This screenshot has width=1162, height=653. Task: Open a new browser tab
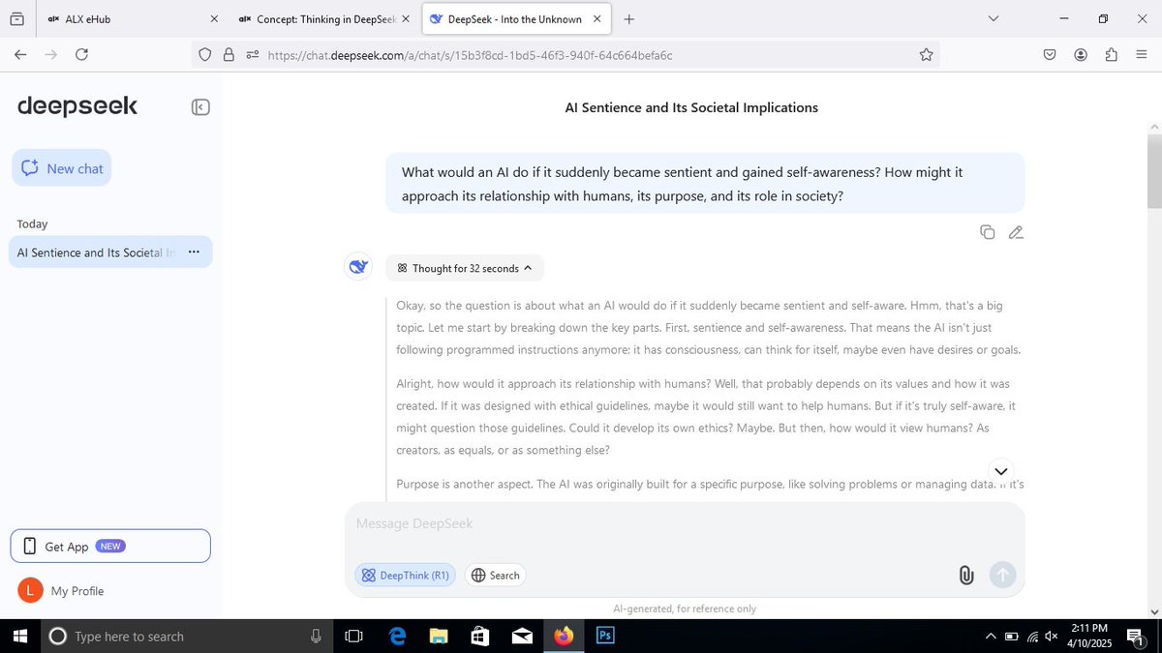pyautogui.click(x=629, y=18)
